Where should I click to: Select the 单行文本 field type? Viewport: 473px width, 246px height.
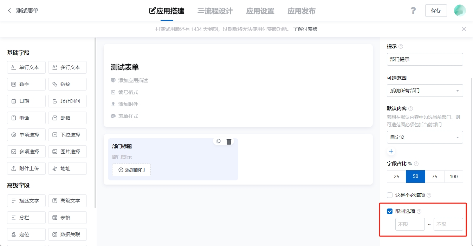click(26, 67)
